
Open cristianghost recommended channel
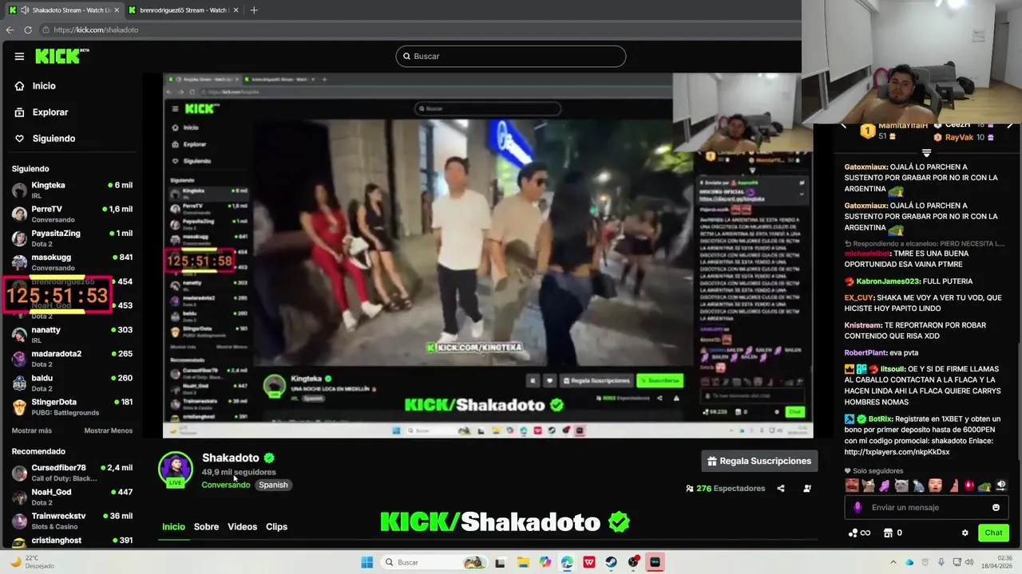[x=72, y=541]
